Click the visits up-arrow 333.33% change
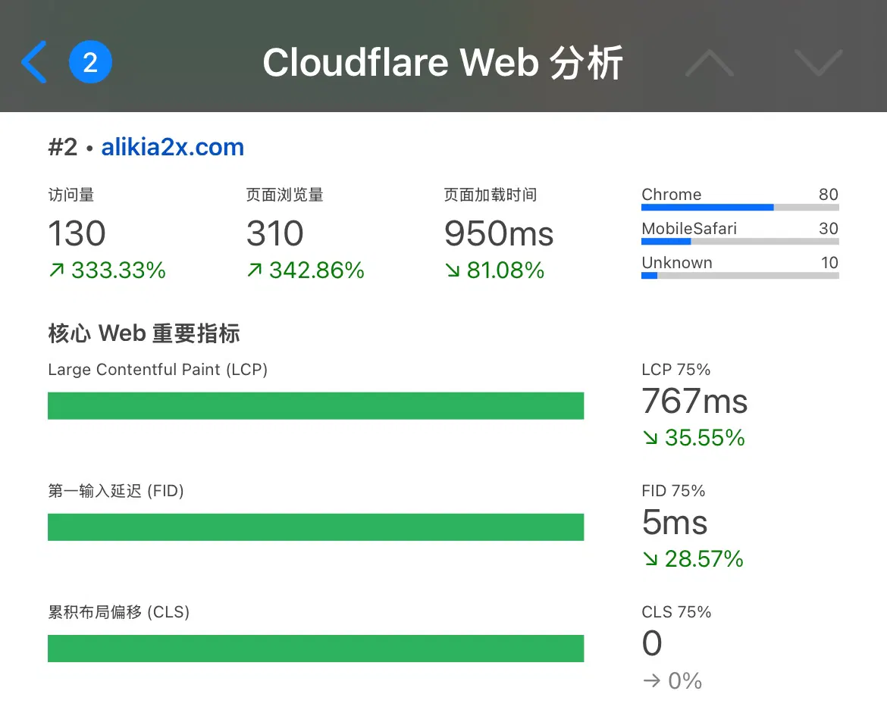887x719 pixels. 107,270
